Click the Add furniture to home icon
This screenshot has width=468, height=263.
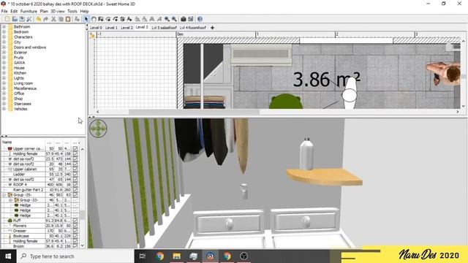click(77, 19)
